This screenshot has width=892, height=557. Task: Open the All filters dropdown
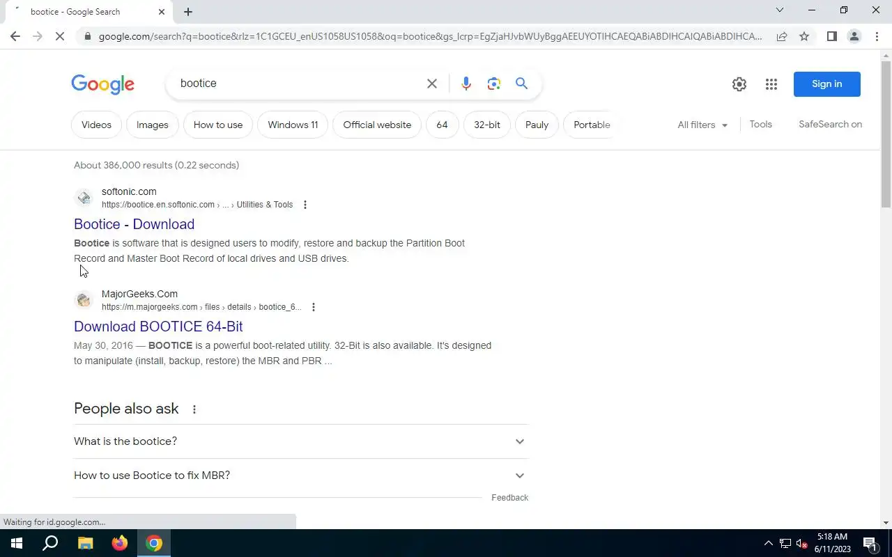[x=702, y=125]
